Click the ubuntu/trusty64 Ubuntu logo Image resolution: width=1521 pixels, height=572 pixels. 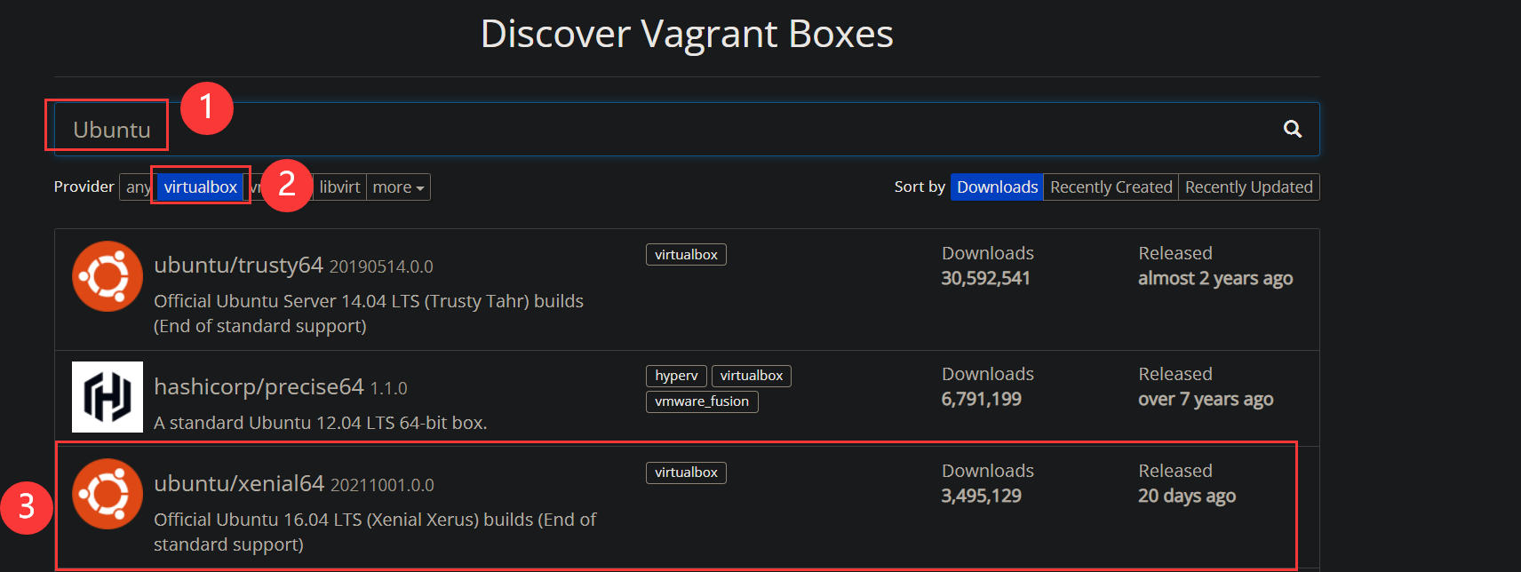108,276
